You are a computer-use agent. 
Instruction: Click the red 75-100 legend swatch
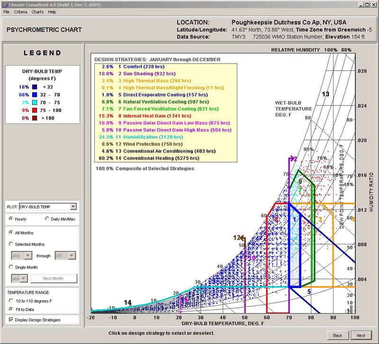(x=36, y=110)
